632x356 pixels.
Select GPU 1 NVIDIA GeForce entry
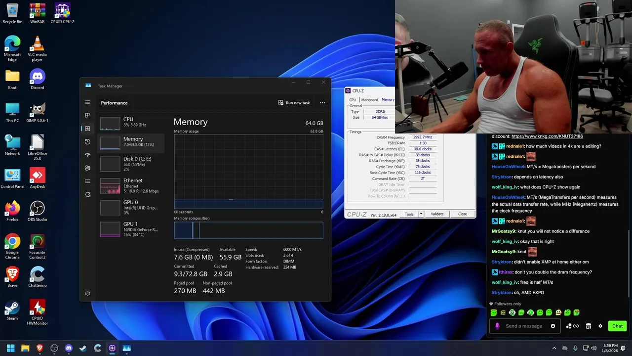131,229
